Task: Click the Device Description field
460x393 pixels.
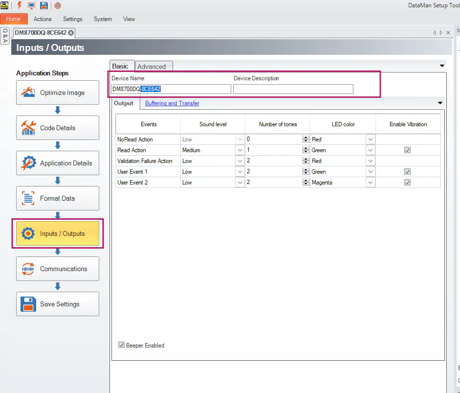Action: point(293,89)
